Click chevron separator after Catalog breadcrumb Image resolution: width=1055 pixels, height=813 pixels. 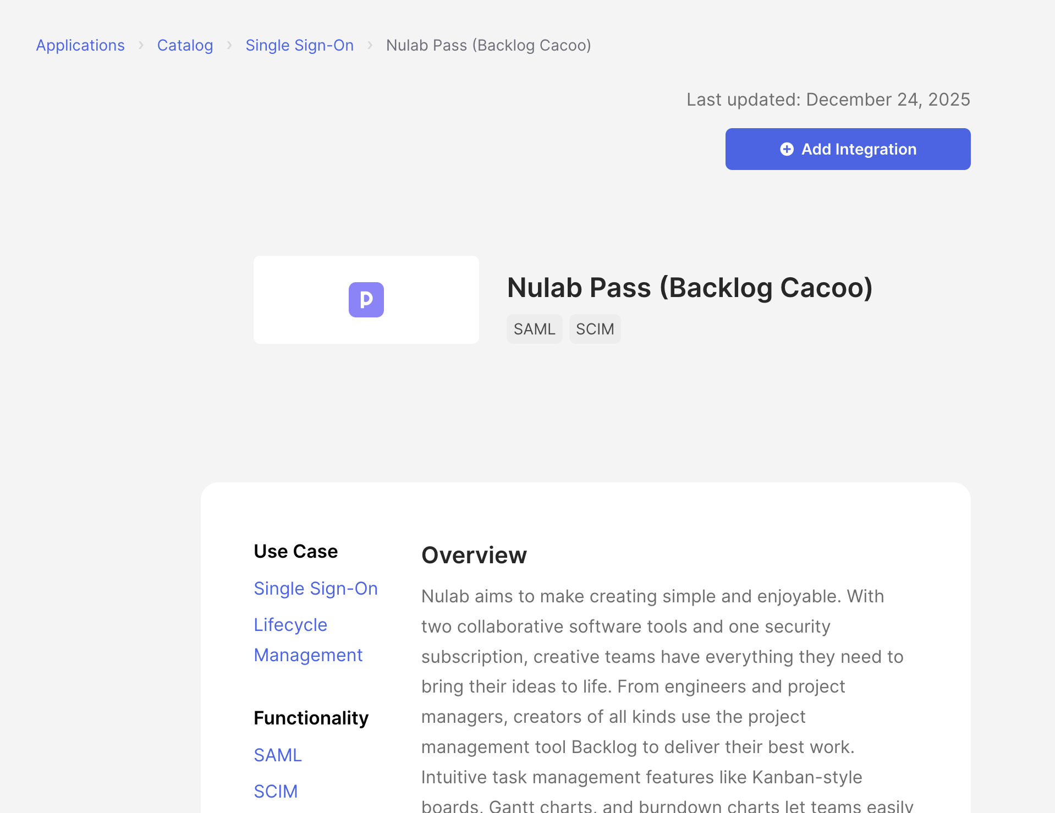tap(229, 45)
